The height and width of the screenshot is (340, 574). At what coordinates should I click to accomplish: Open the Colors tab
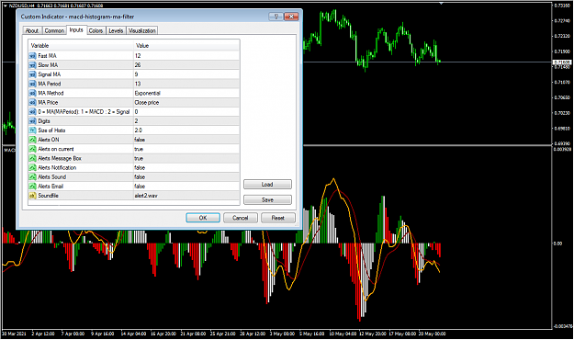[96, 30]
